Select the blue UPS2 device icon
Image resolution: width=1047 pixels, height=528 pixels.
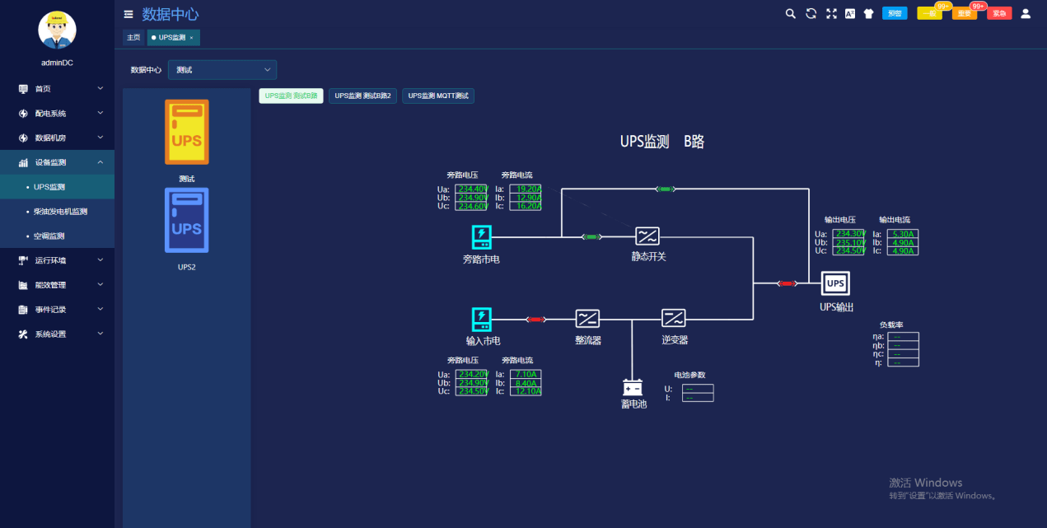[x=187, y=220]
